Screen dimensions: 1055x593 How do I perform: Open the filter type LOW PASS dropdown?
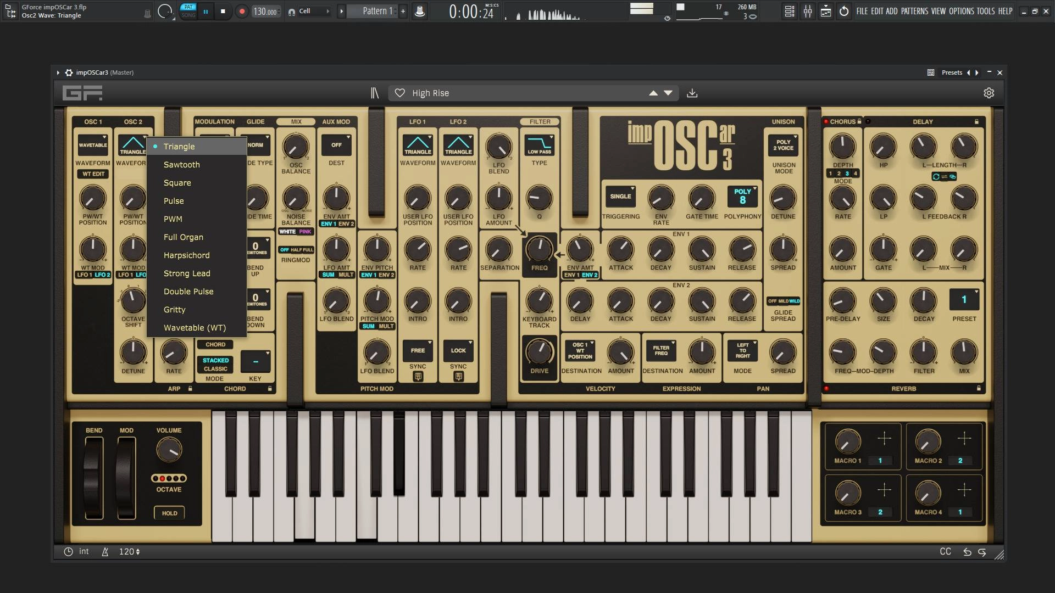pos(540,145)
